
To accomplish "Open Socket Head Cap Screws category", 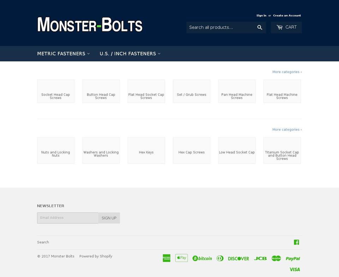I will coord(56,91).
